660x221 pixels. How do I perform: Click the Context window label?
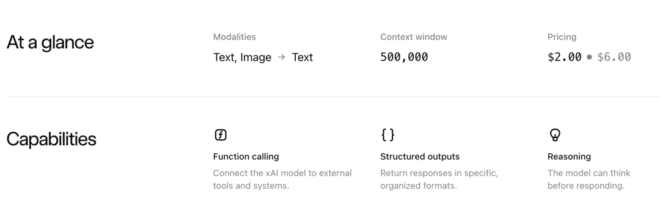[414, 37]
